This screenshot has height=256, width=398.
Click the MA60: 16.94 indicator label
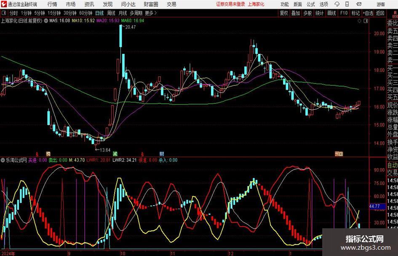point(133,21)
